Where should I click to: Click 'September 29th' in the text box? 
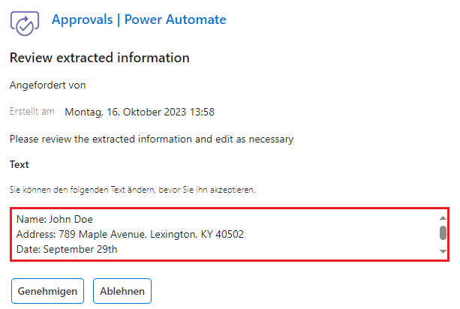(80, 249)
